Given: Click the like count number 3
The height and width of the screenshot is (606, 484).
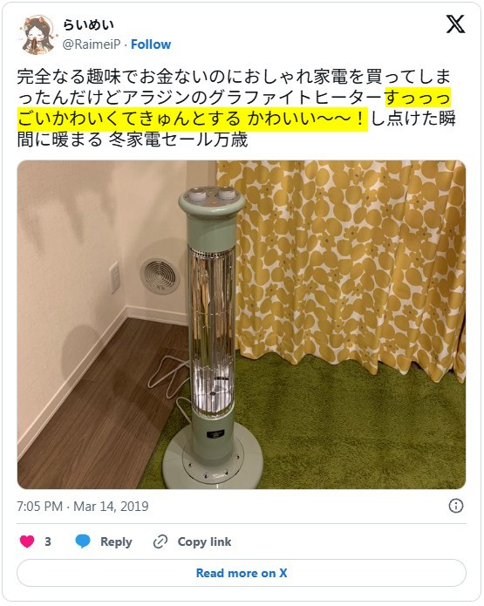Looking at the screenshot, I should click(48, 541).
